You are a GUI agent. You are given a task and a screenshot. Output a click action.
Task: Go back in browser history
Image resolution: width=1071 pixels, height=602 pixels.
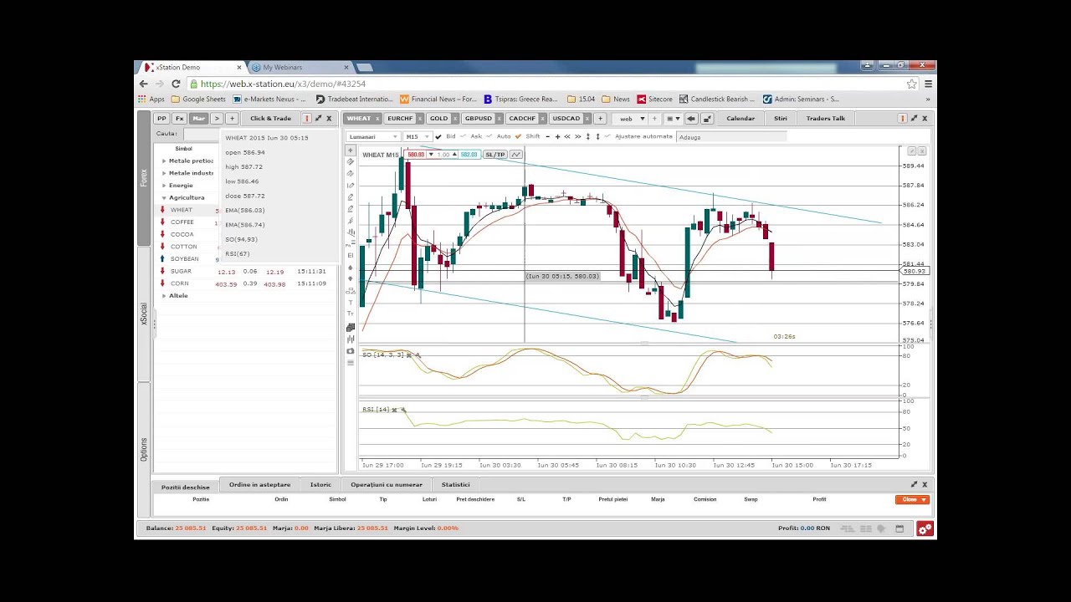point(144,84)
